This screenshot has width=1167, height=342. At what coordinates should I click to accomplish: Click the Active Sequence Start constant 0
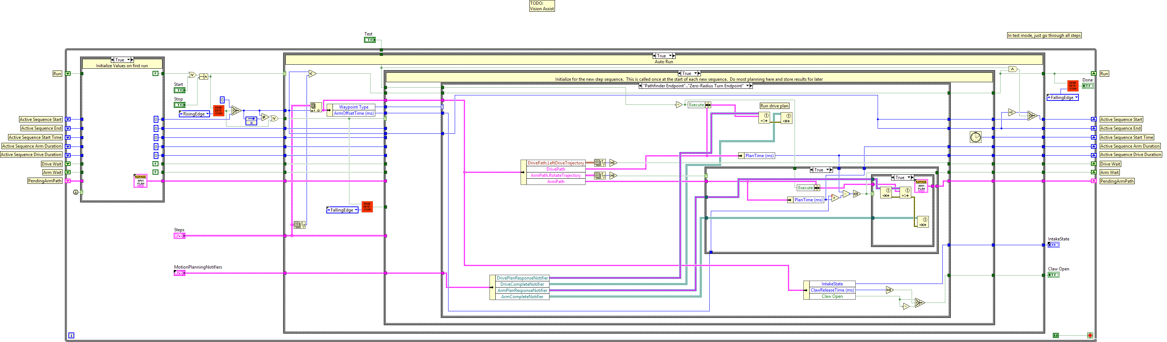click(156, 119)
